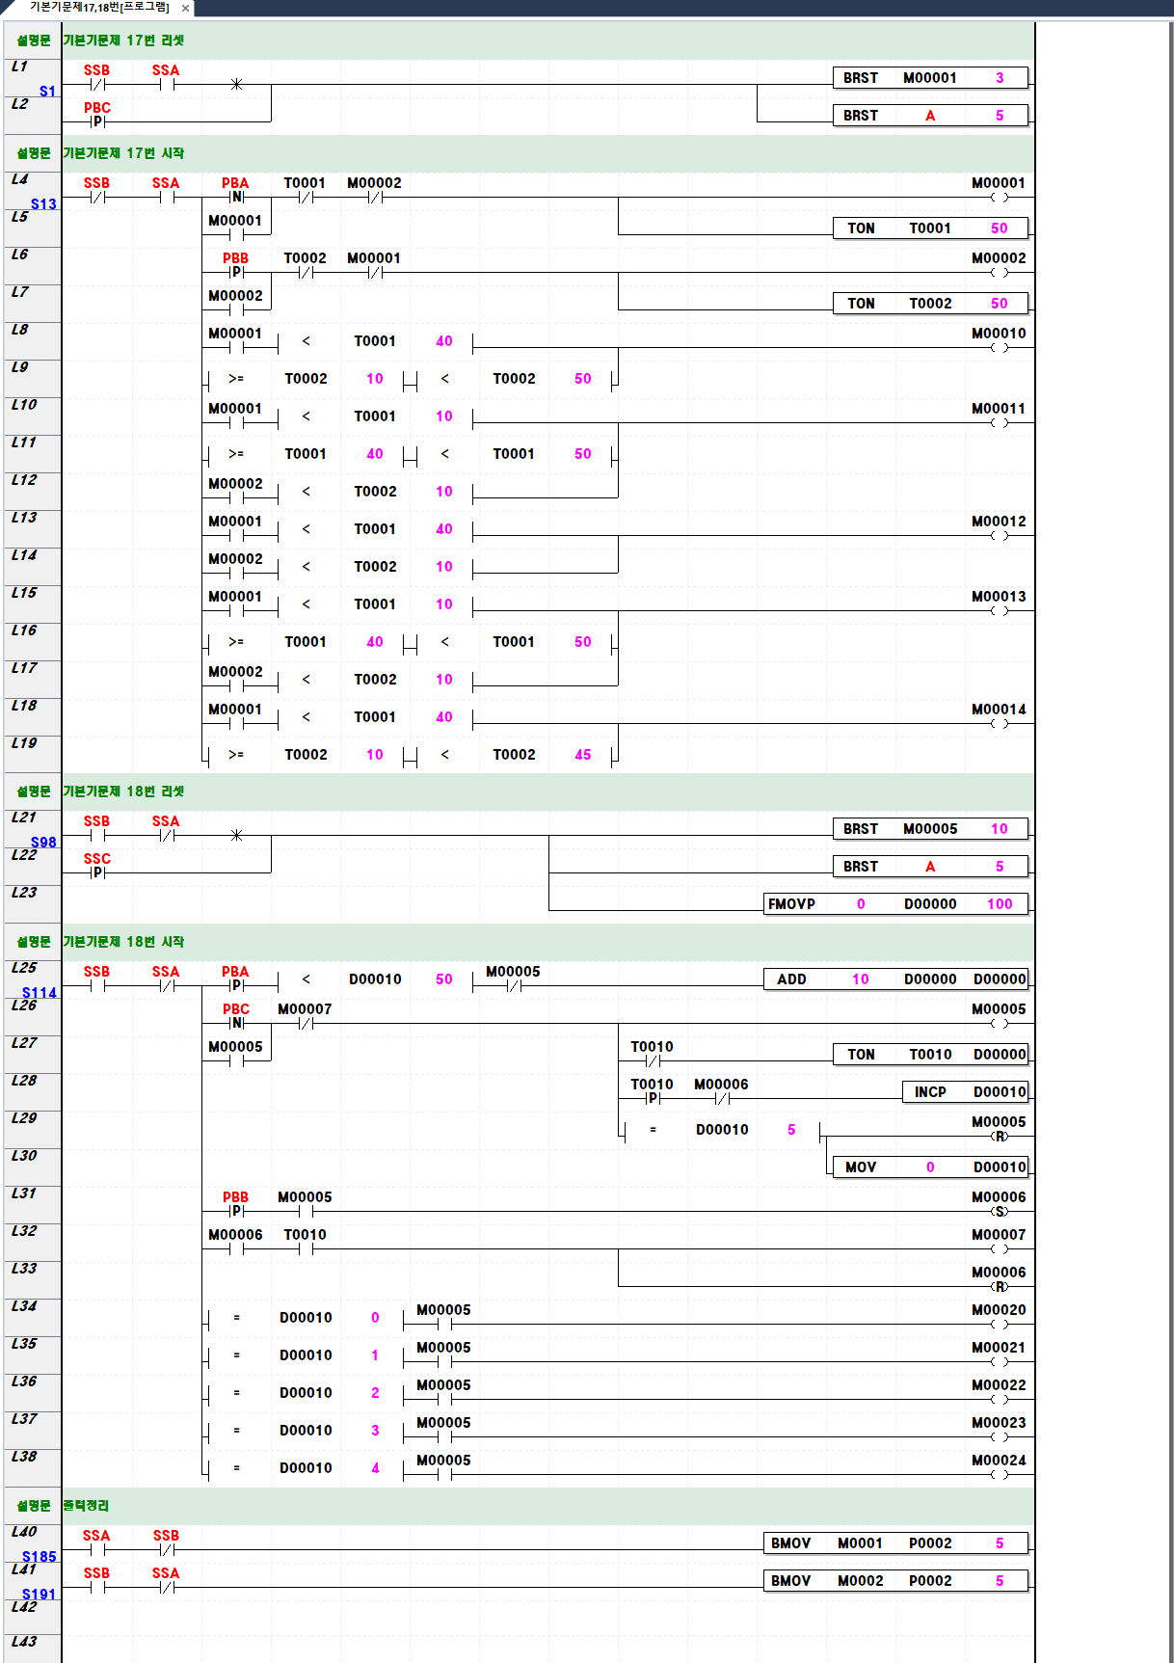
Task: Click the PBA falling-edge contact on line L4
Action: pos(236,197)
